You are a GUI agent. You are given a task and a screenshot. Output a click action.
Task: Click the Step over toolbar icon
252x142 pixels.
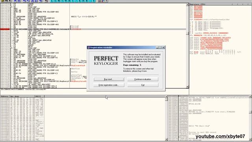click(28, 1)
